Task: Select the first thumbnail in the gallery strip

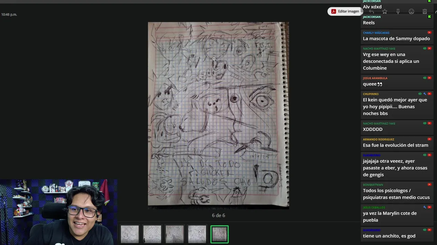Action: 130,234
